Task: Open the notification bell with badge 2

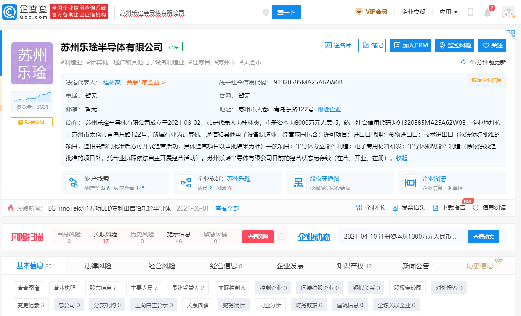Action: click(x=487, y=11)
